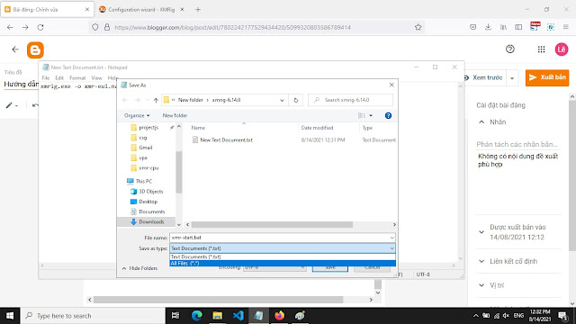Open the change-view dropdown arrow in dialog
The height and width of the screenshot is (324, 576).
click(x=371, y=116)
